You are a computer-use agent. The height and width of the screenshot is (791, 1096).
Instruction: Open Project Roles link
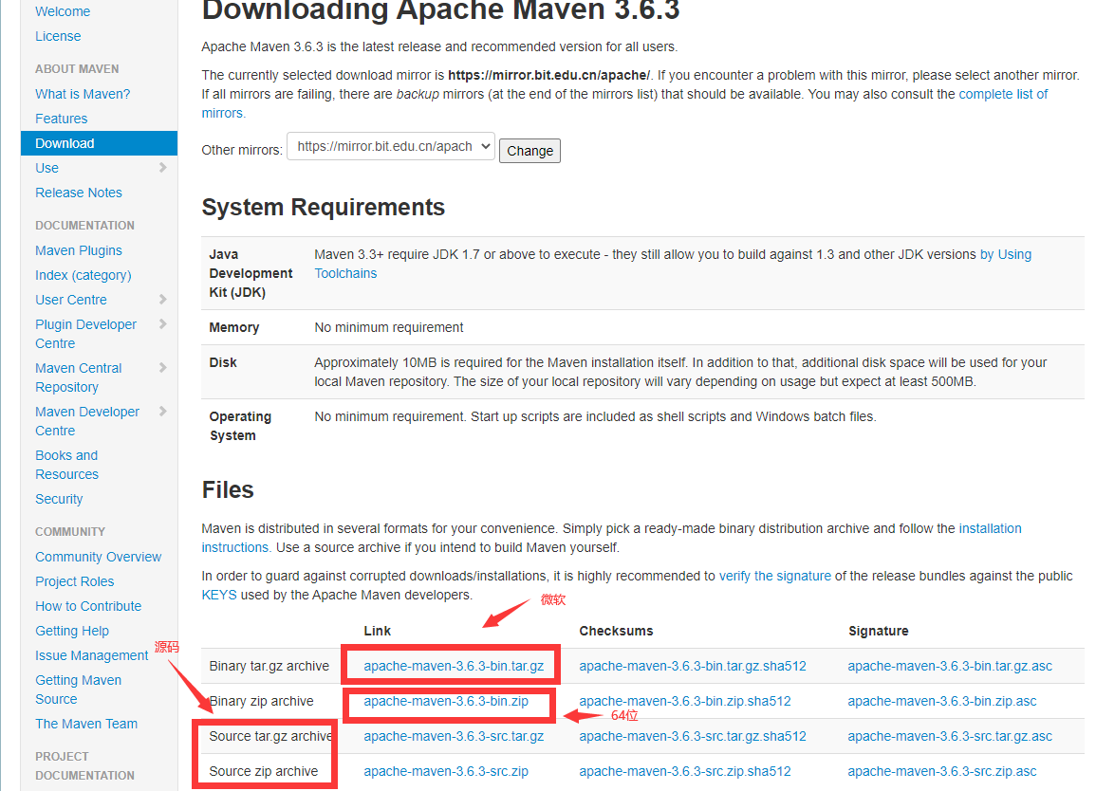coord(75,581)
